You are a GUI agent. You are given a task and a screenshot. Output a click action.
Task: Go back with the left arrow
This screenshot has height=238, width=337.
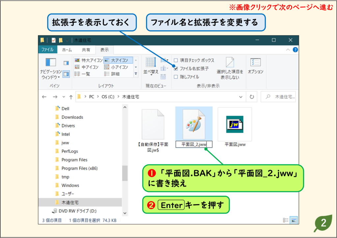click(x=44, y=97)
